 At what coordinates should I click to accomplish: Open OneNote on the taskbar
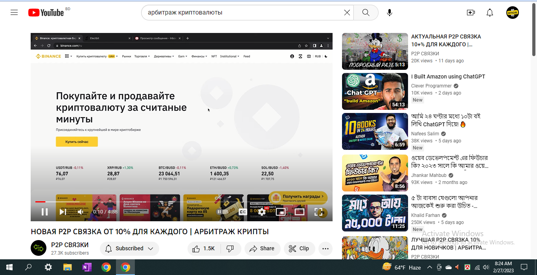click(86, 267)
